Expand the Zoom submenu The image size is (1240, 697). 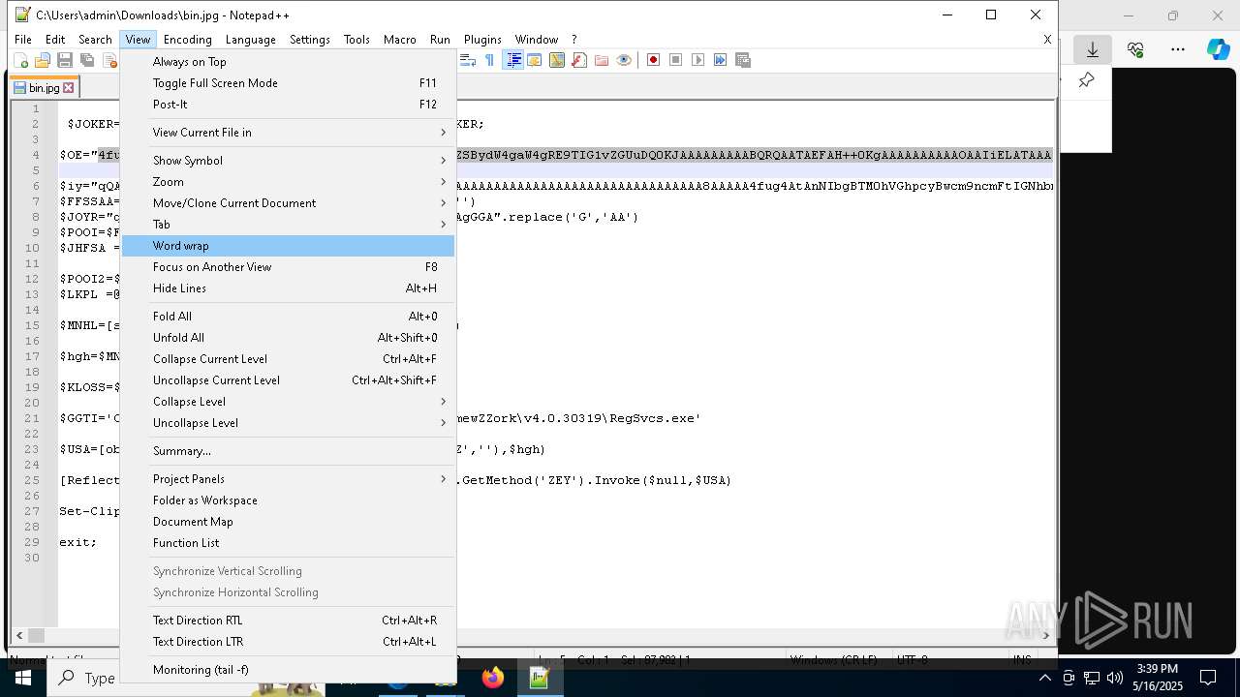pyautogui.click(x=289, y=182)
